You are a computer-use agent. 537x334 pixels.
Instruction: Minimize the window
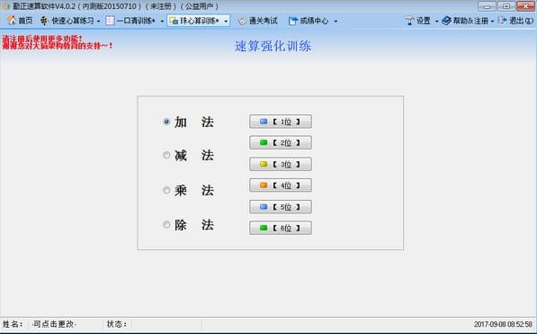point(487,6)
